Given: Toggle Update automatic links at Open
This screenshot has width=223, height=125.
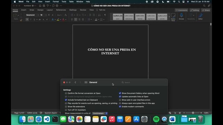Looking at the screenshot, I should click(120, 97).
